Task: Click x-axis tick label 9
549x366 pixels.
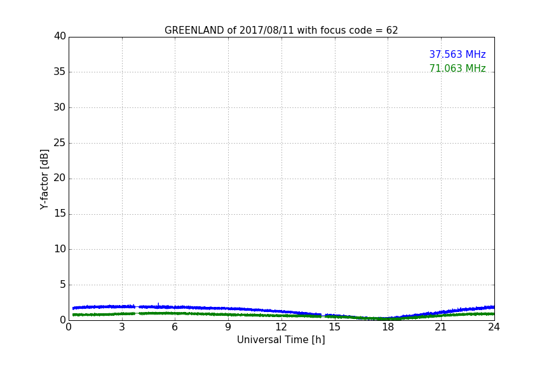Action: [x=228, y=327]
